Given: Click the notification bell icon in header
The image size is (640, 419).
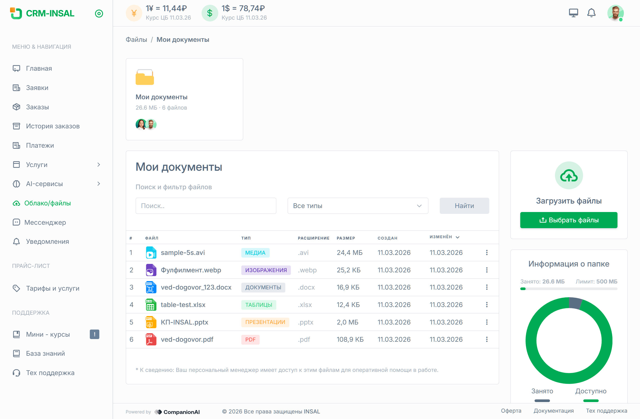Looking at the screenshot, I should point(591,13).
